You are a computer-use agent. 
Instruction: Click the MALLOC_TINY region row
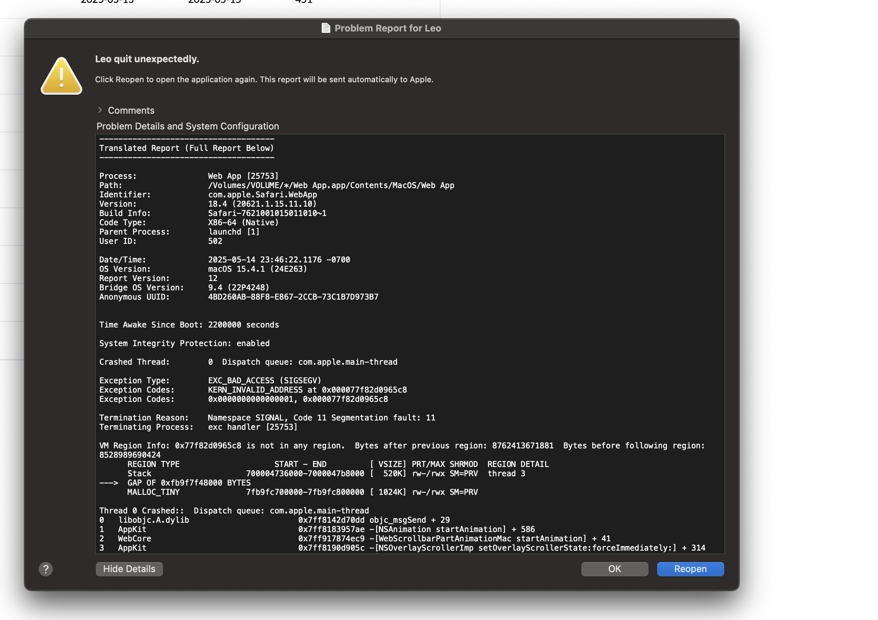(x=302, y=492)
